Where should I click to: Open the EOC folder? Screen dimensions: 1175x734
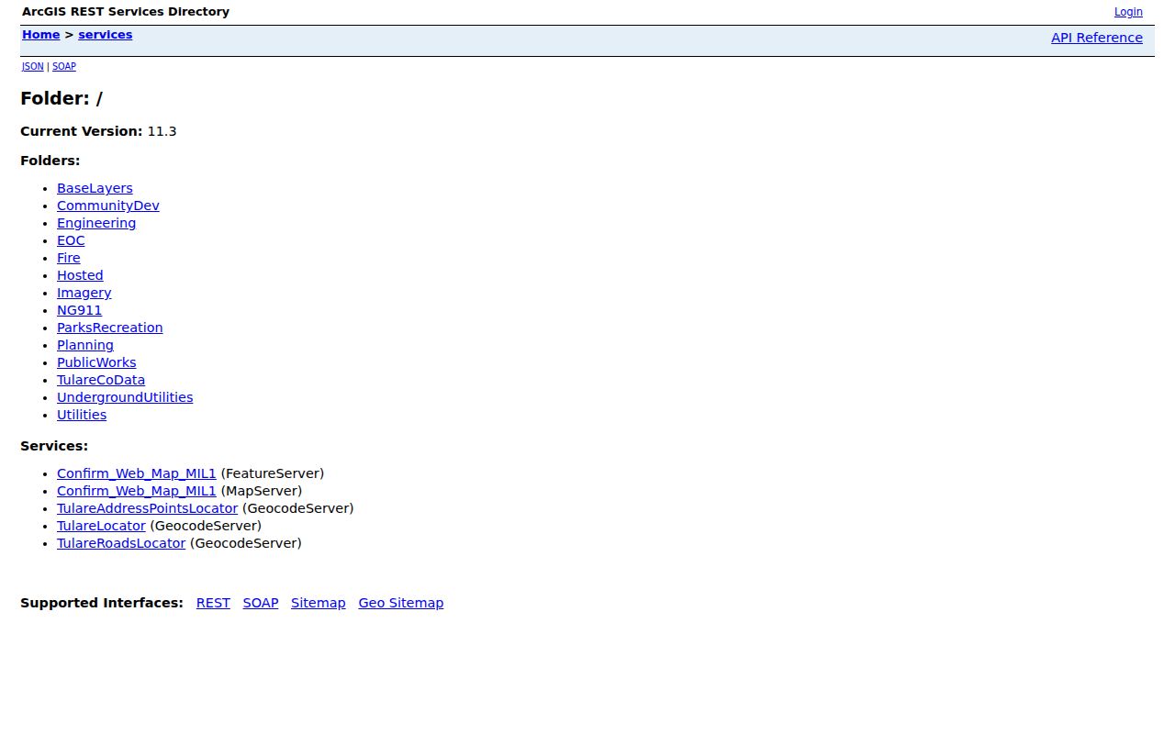tap(71, 240)
